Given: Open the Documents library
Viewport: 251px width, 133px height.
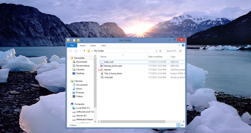Looking at the screenshot, I should point(82,85).
